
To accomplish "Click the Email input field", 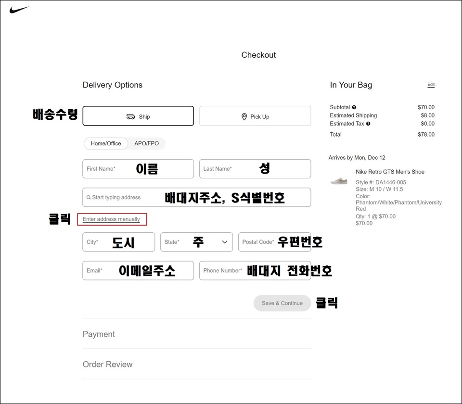I will click(138, 270).
